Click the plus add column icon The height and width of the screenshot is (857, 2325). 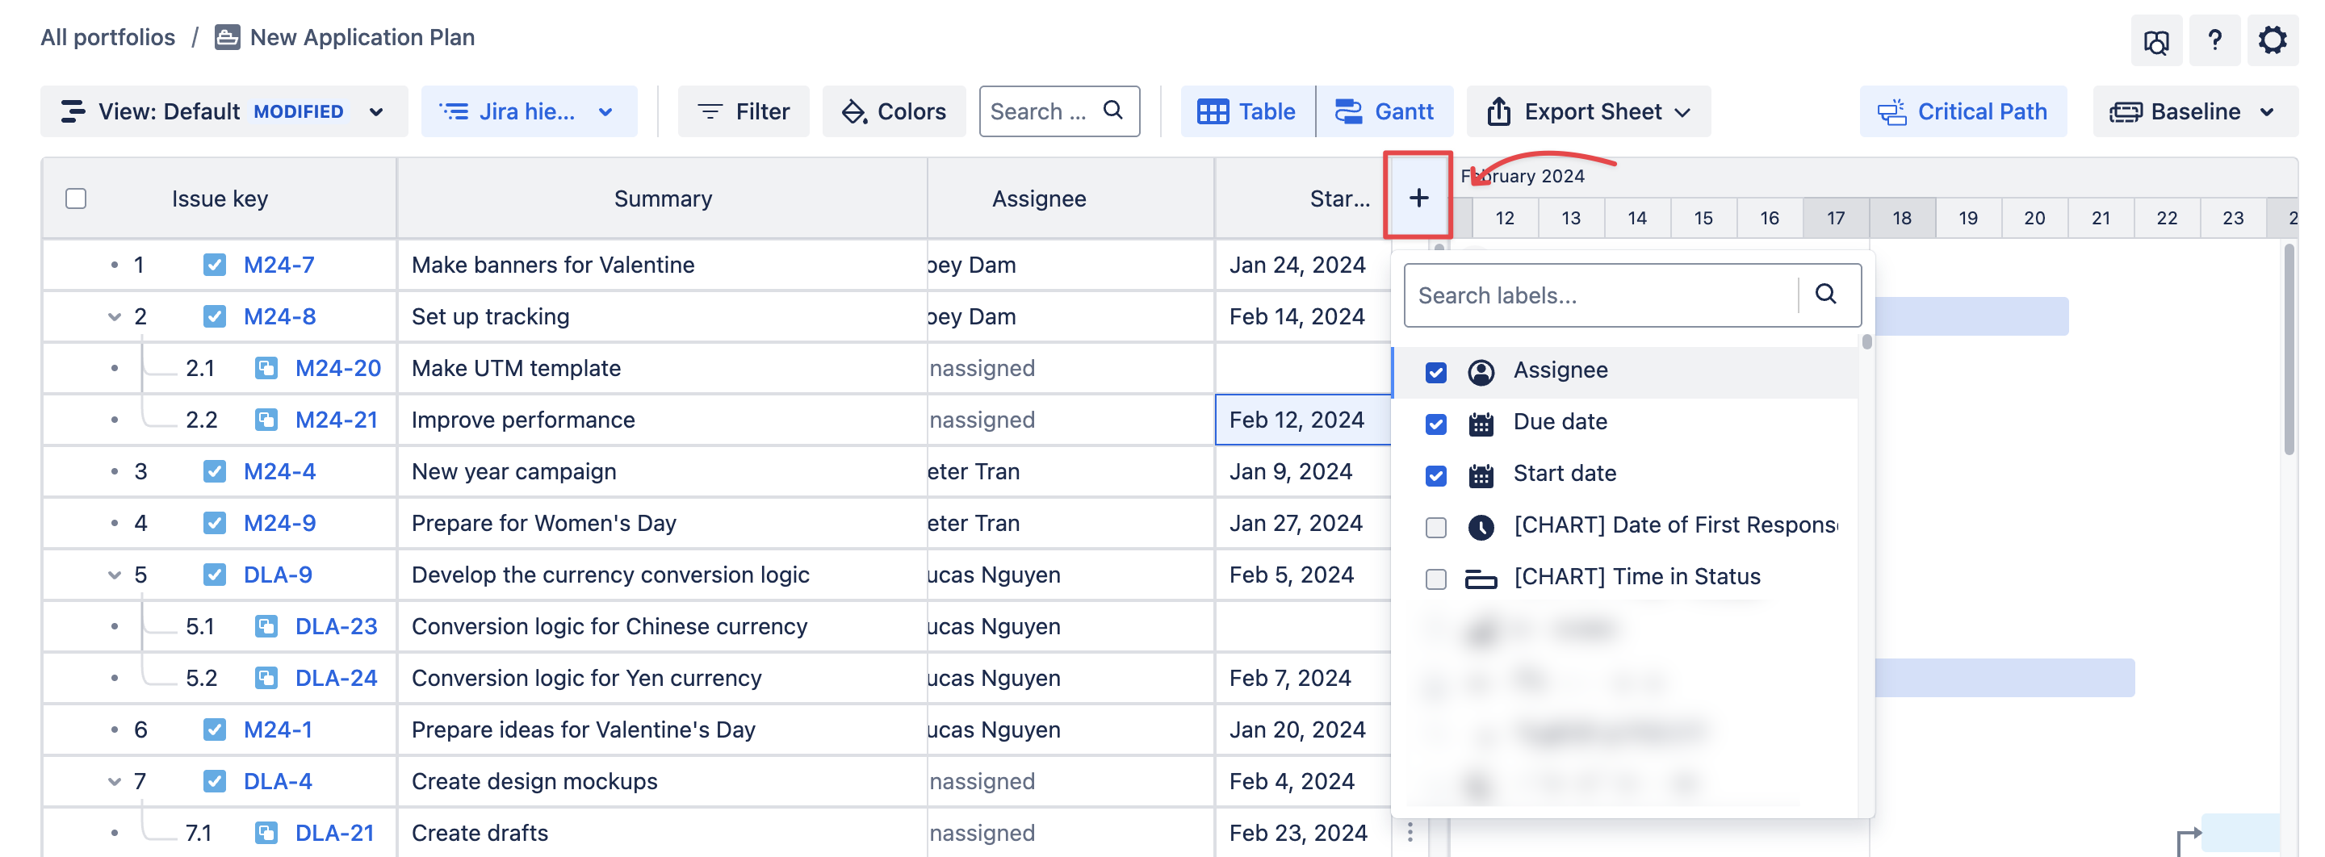[1418, 198]
